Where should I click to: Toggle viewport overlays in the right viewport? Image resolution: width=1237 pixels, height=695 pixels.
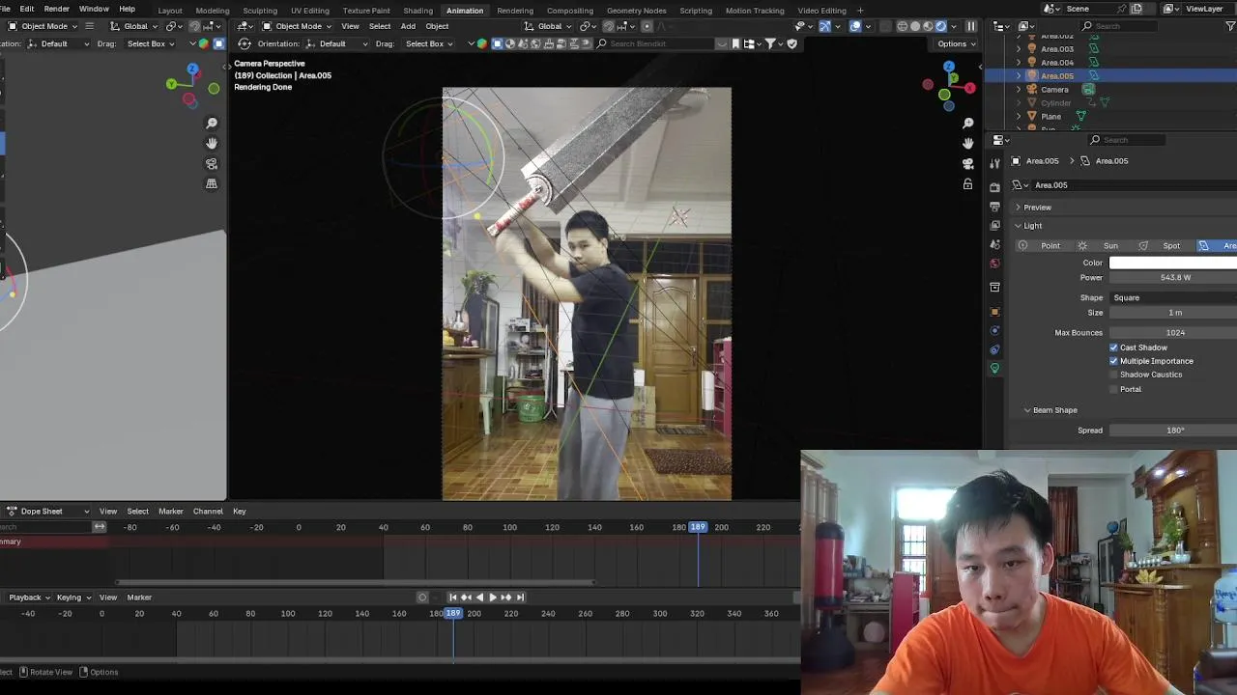click(855, 26)
